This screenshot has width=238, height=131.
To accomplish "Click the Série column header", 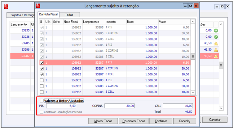I will point(58,22).
